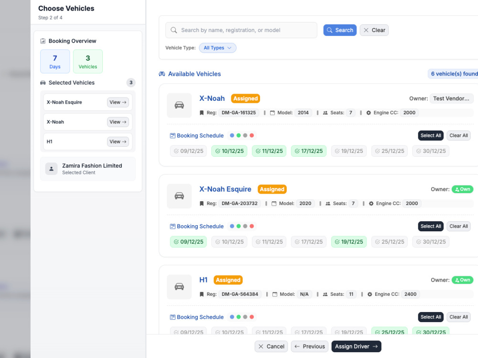View the selected X-Noah Esquire vehicle
The image size is (478, 358).
coord(118,102)
